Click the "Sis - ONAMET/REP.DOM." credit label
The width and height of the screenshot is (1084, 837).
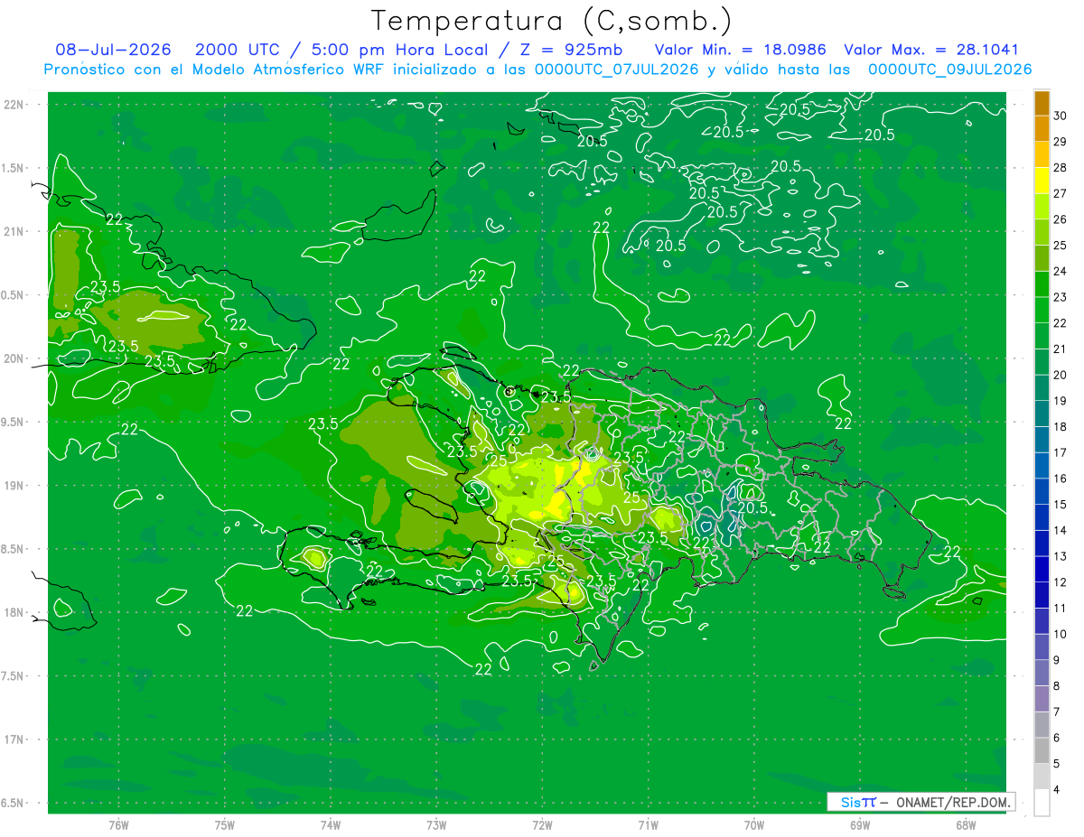[920, 803]
